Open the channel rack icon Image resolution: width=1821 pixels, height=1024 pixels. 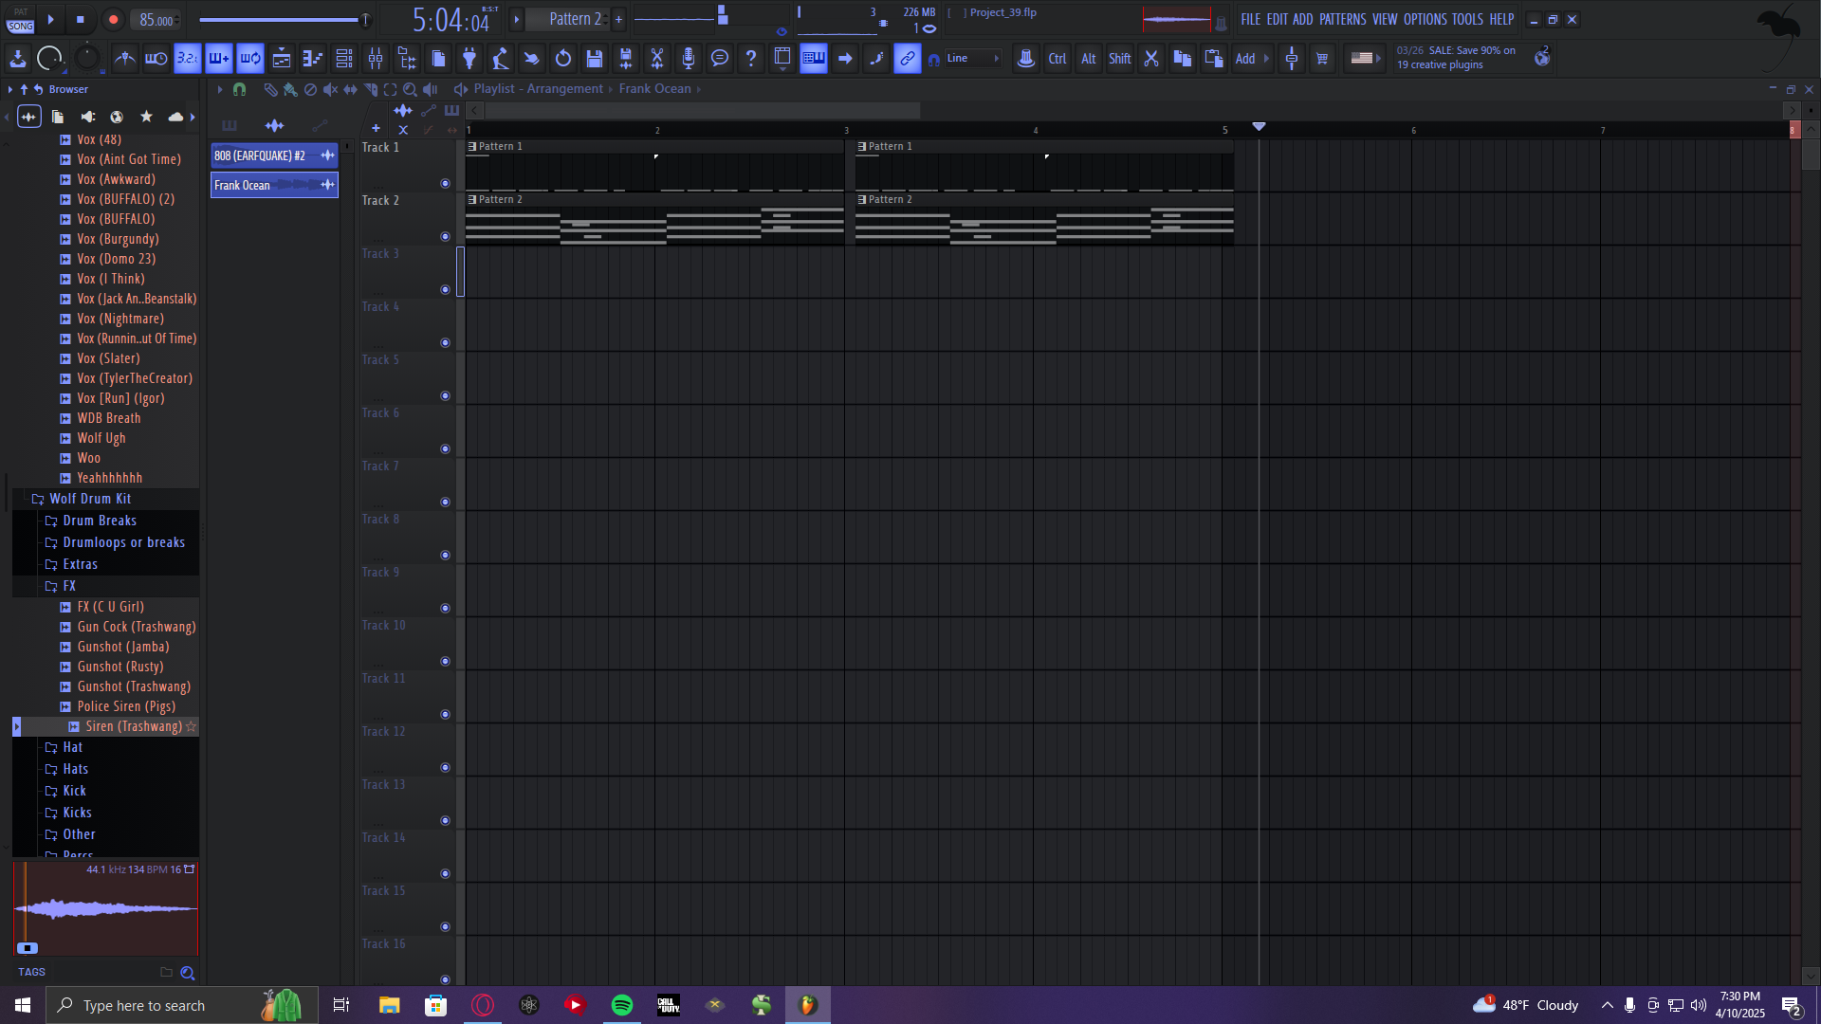[x=344, y=59]
